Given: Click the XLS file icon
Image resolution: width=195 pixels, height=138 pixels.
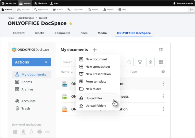Looking at the screenshot, I should coord(65,96).
